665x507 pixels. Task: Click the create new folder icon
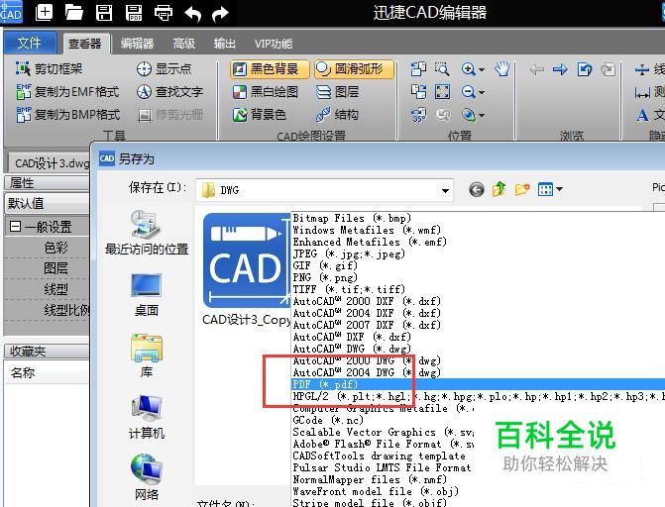pos(522,189)
